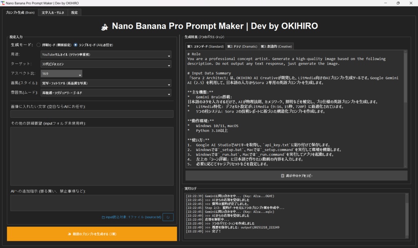Image resolution: width=418 pixels, height=248 pixels.
Task: Open the 設定 tab
Action: pyautogui.click(x=74, y=13)
